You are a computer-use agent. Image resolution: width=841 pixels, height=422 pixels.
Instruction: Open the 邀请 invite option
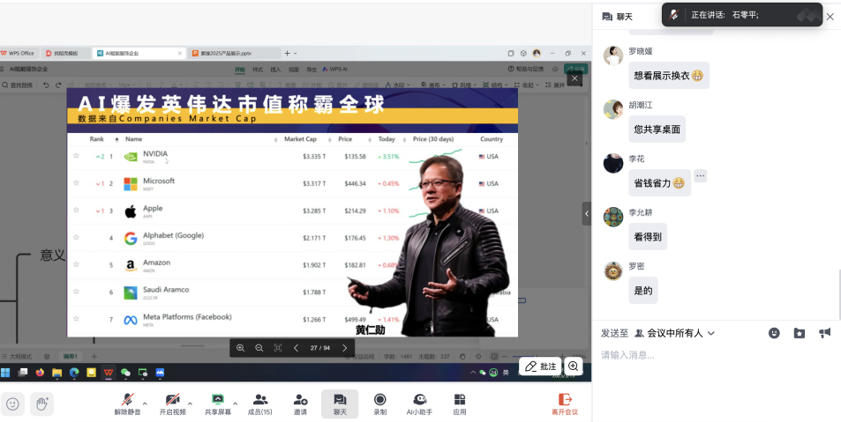[300, 403]
